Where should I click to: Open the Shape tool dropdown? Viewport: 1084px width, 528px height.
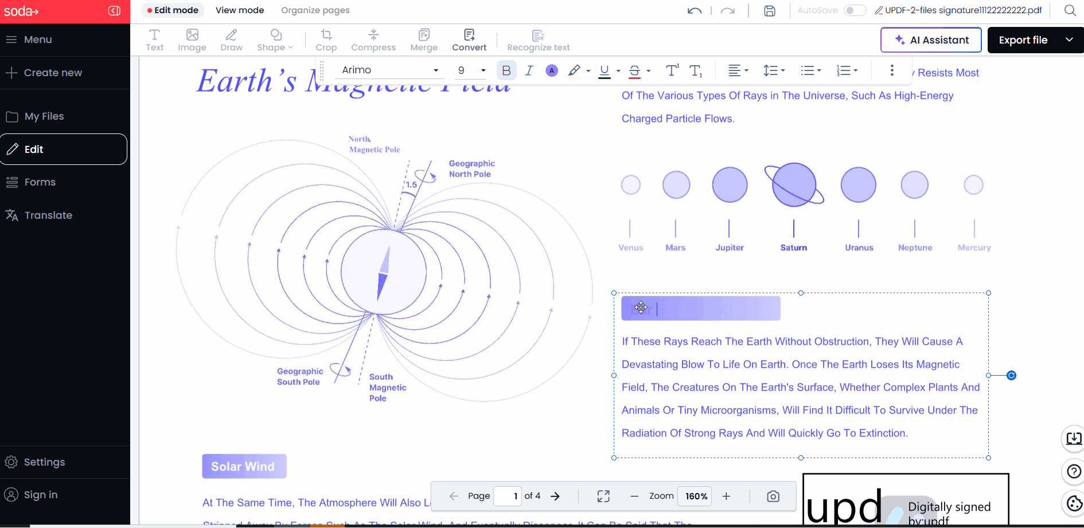pyautogui.click(x=275, y=40)
